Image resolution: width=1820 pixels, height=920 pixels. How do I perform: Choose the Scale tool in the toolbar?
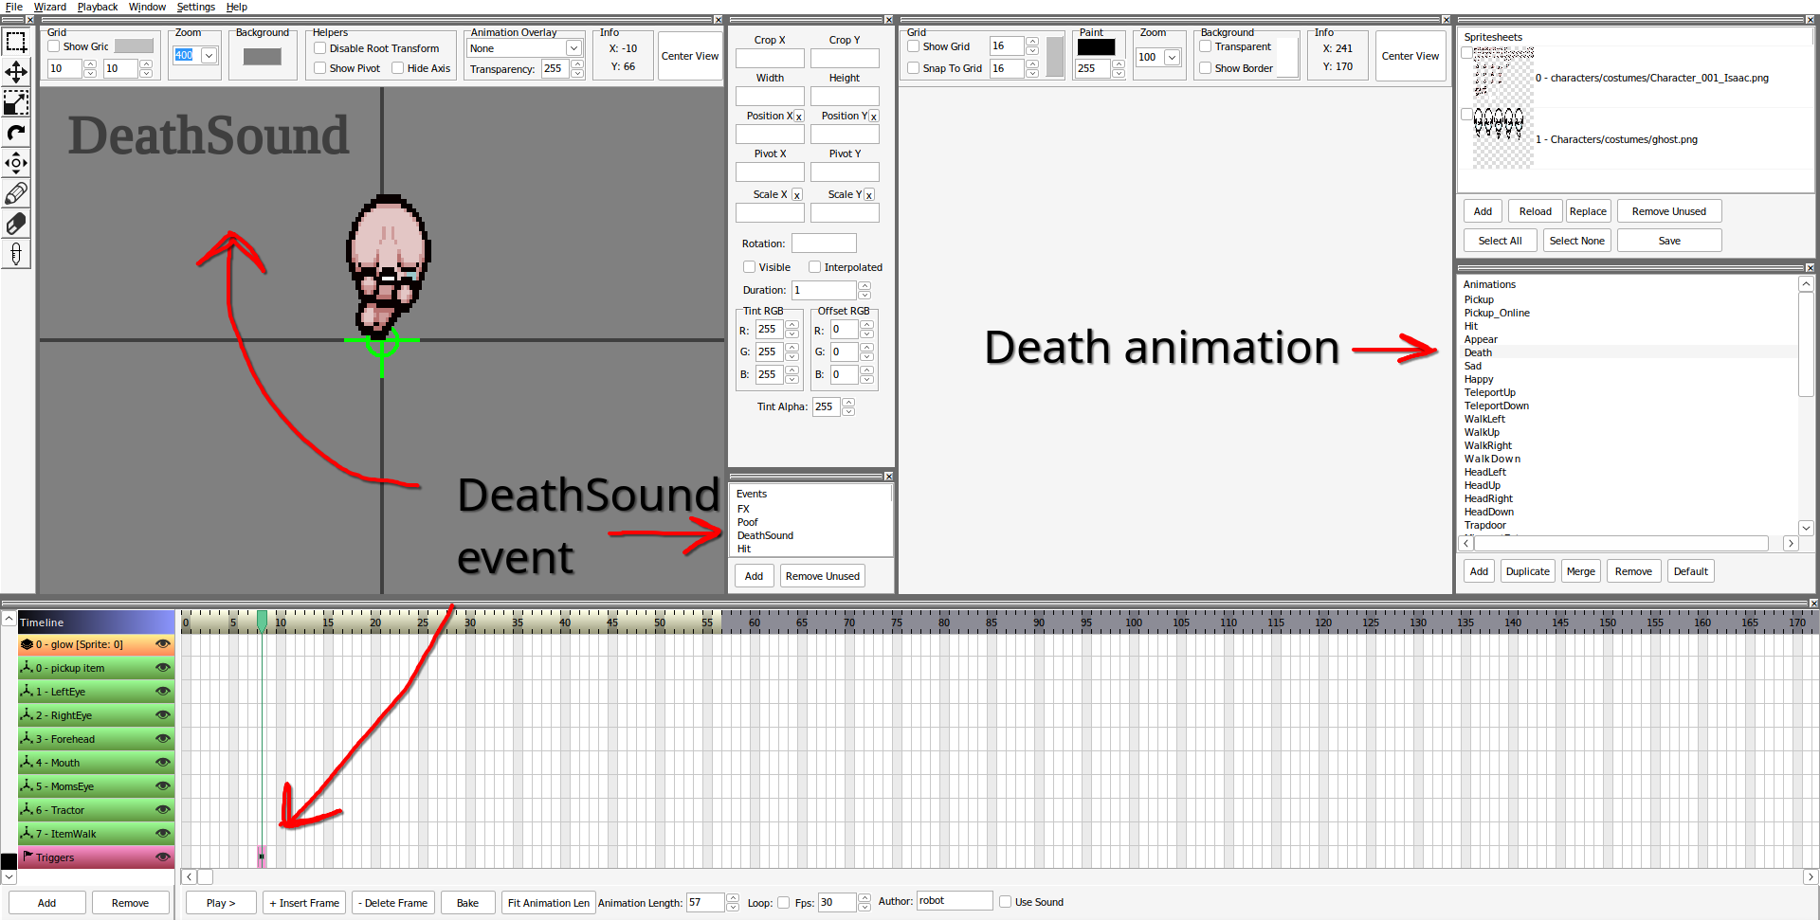[16, 102]
